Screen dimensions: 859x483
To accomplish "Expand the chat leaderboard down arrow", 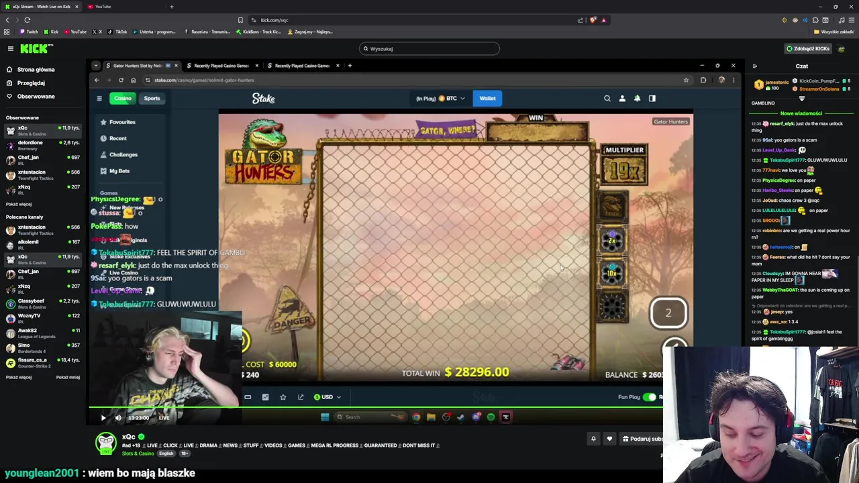I will pyautogui.click(x=801, y=98).
